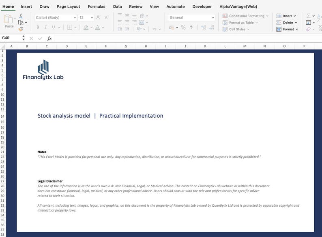Decrease decimal places
This screenshot has height=237, width=322.
pos(212,27)
